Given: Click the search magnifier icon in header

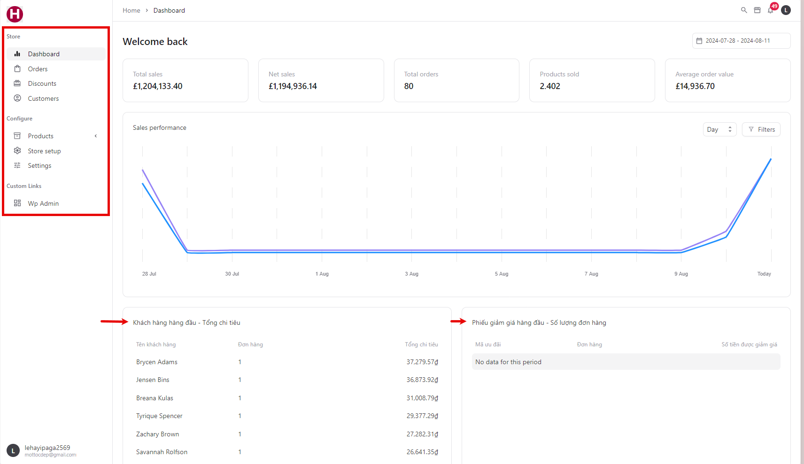Looking at the screenshot, I should click(744, 10).
